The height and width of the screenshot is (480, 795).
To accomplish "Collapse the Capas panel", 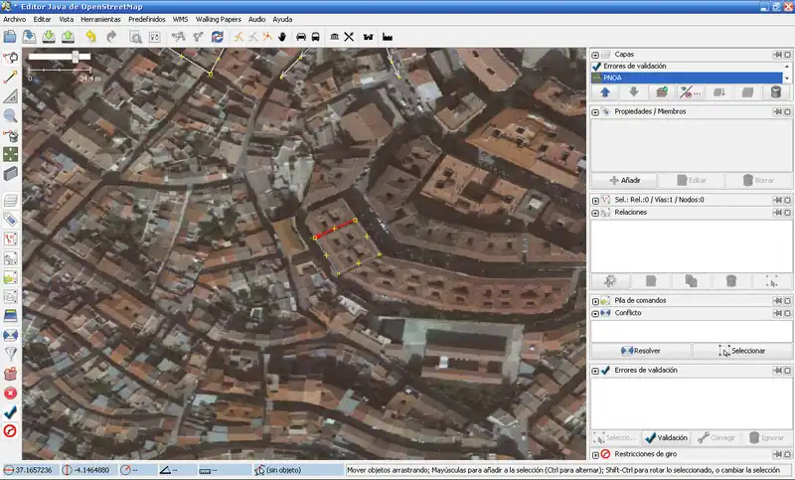I will pos(595,55).
